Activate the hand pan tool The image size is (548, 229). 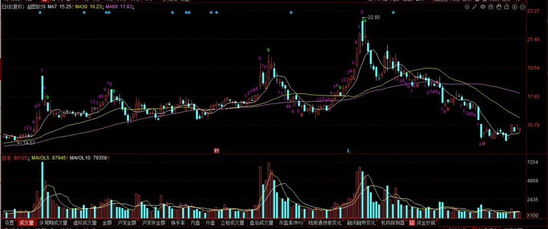(499, 7)
